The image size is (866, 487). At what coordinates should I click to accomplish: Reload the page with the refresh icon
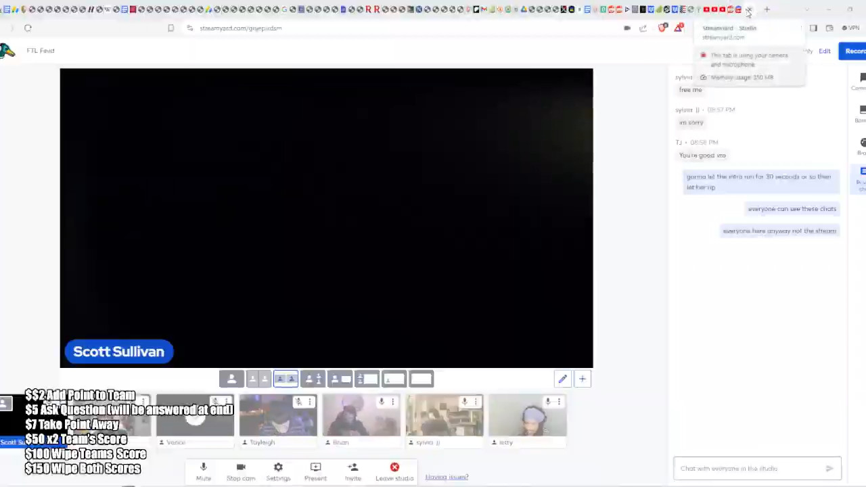(28, 28)
